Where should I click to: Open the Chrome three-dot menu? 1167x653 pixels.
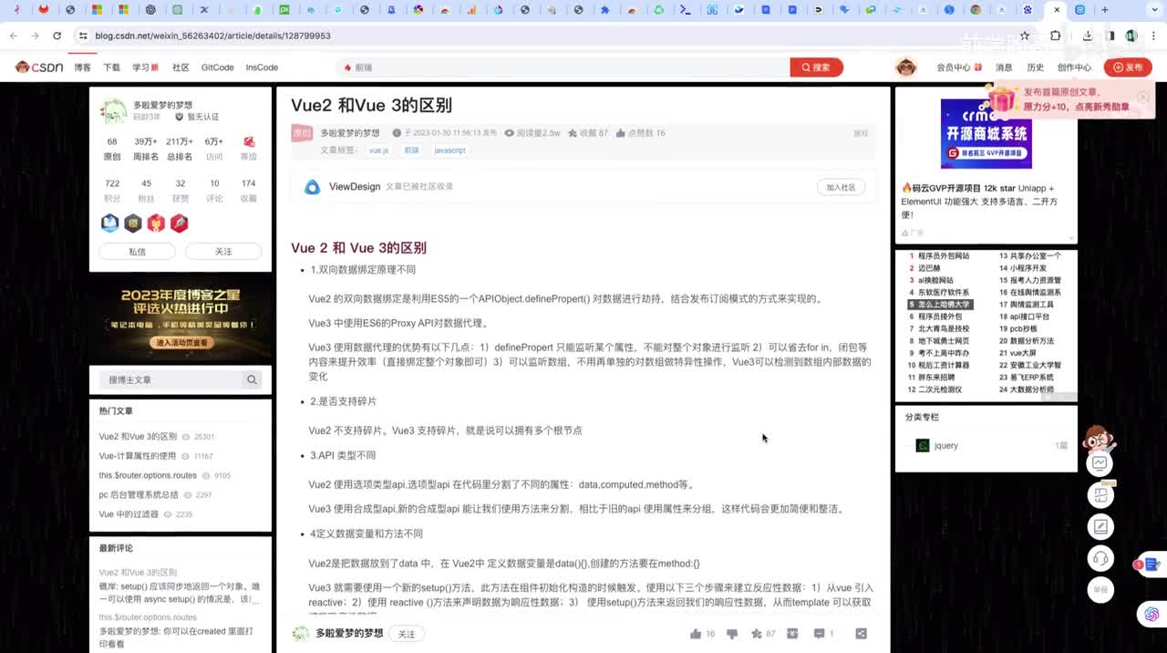1152,36
